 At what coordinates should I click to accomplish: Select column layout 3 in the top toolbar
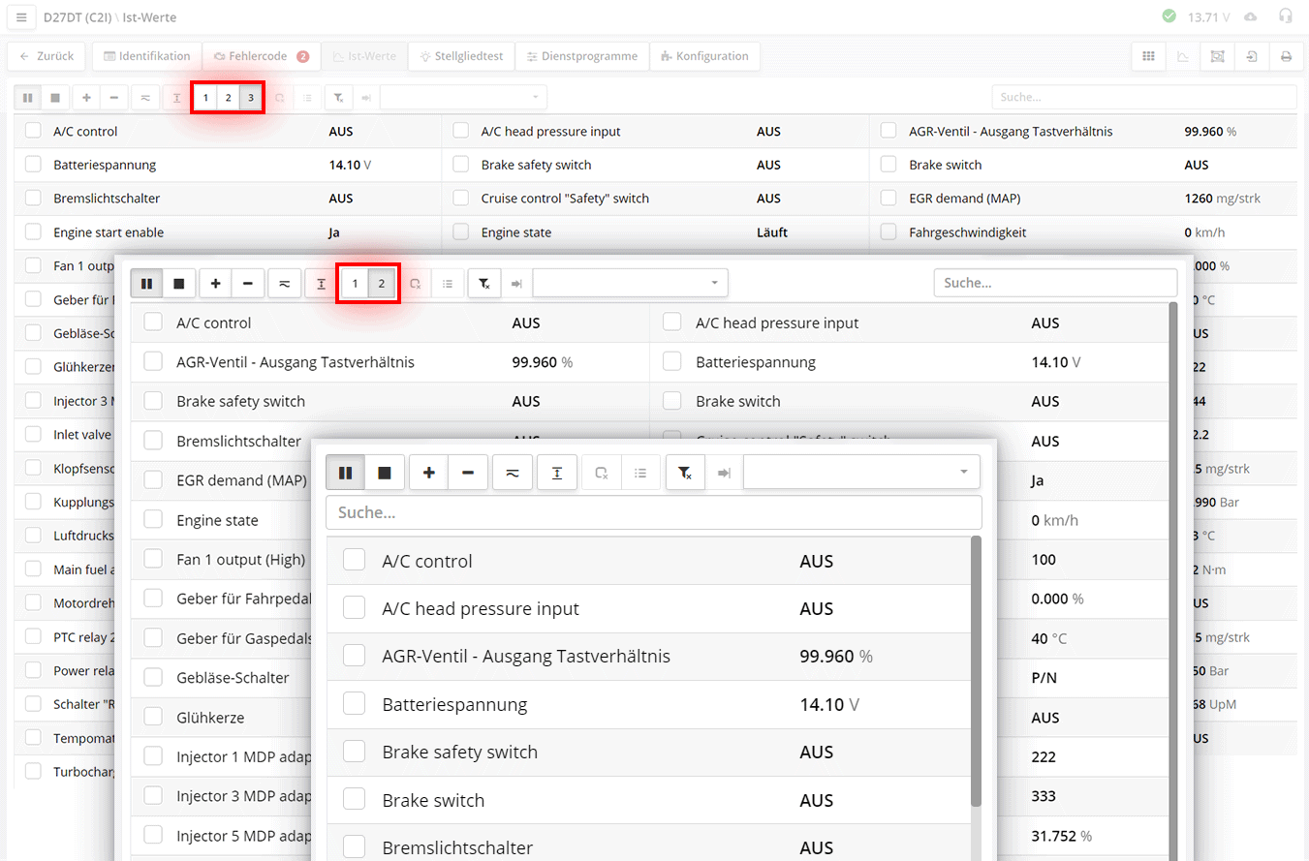pos(251,98)
